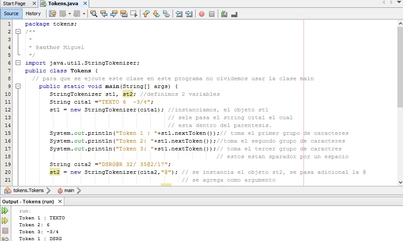Click the Find Selection magnifier icon
Image resolution: width=403 pixels, height=241 pixels.
pos(93,13)
